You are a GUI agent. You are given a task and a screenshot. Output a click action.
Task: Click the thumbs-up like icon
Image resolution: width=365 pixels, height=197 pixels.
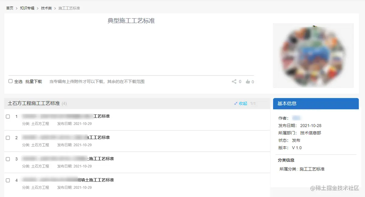click(x=248, y=81)
